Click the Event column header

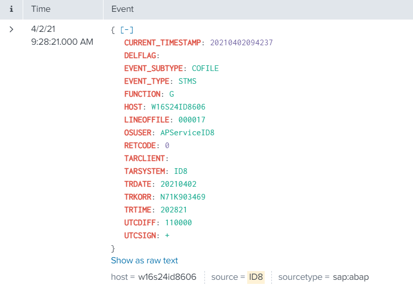tap(123, 9)
